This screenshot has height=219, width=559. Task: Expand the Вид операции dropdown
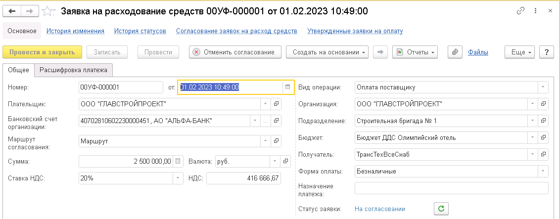[543, 87]
